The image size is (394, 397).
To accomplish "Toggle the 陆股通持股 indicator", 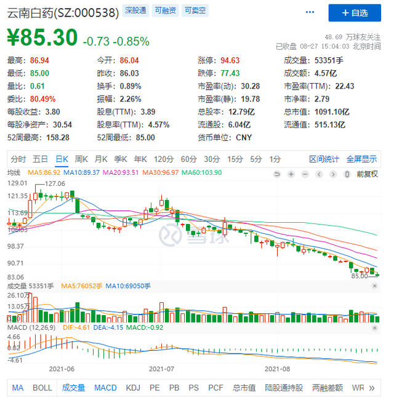I will (284, 388).
